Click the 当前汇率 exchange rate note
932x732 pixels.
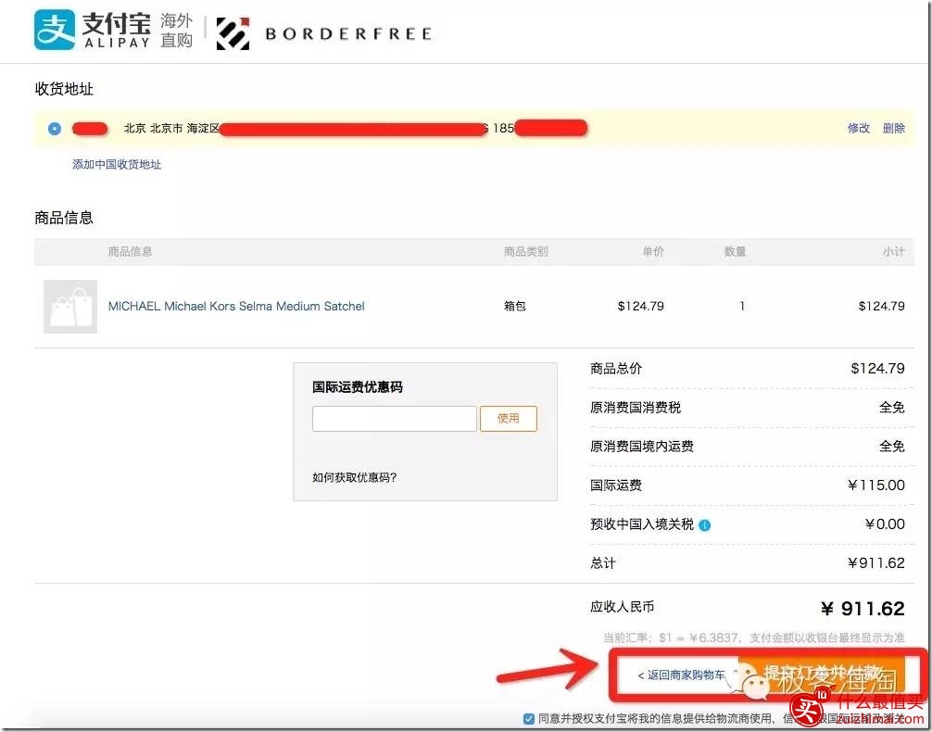click(x=754, y=638)
